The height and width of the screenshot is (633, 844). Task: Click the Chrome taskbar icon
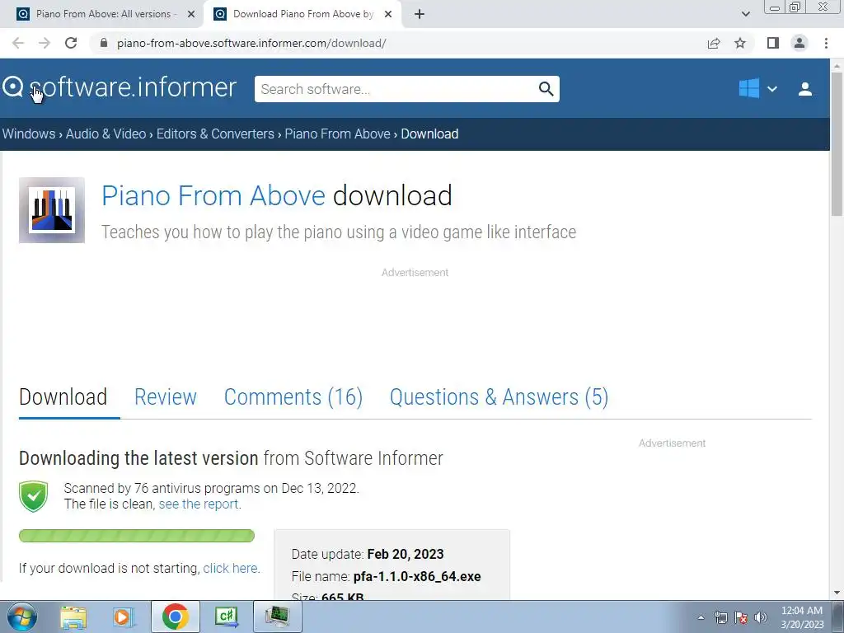[x=175, y=617]
